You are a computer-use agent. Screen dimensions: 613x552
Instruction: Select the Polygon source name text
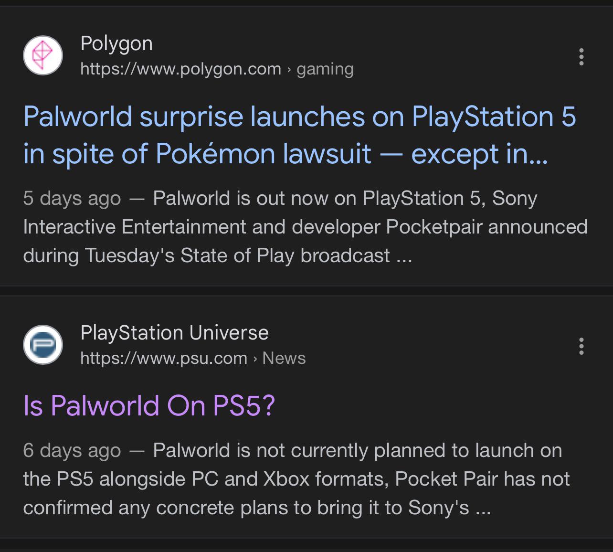pyautogui.click(x=117, y=43)
